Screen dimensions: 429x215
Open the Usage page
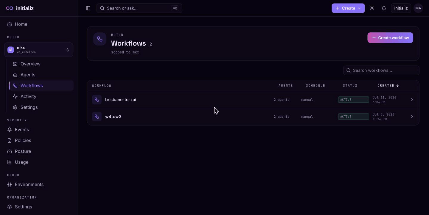pos(39,162)
